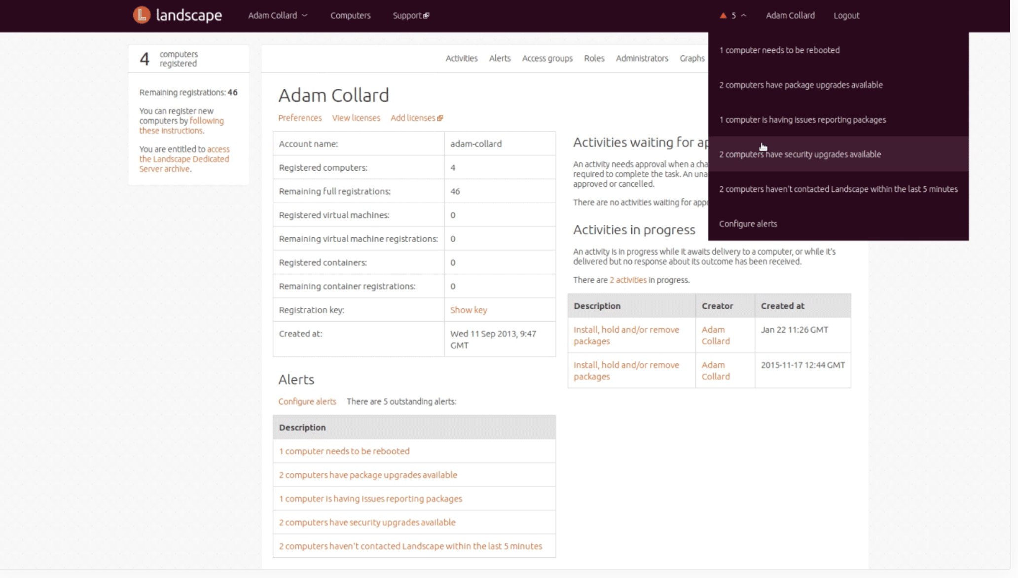Click the Landscape logo icon
The width and height of the screenshot is (1018, 578).
point(142,15)
